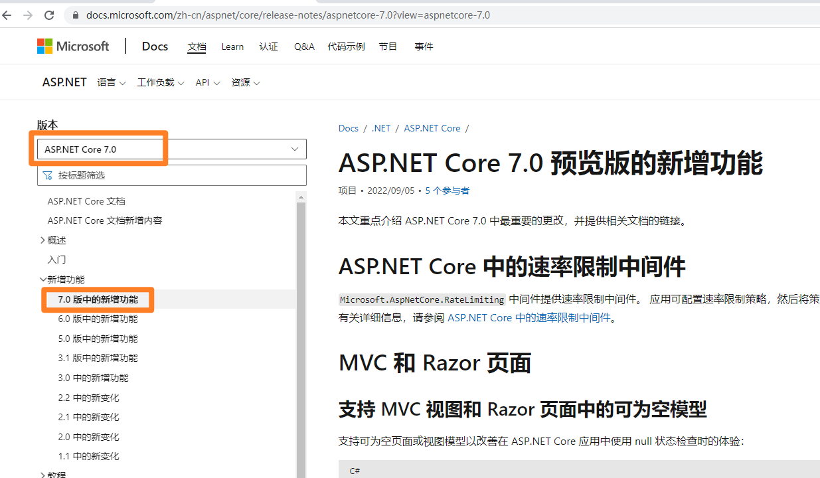This screenshot has width=820, height=478.
Task: Open the 节目 navigation item
Action: pyautogui.click(x=388, y=46)
